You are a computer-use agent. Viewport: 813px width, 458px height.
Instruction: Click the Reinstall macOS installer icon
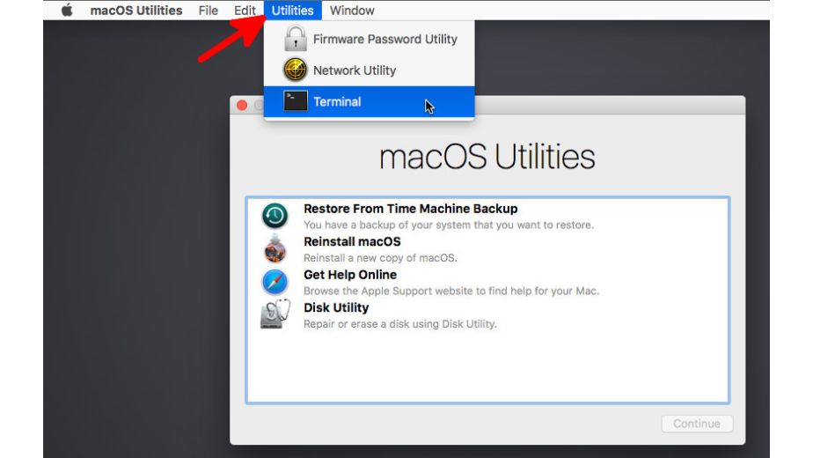click(x=275, y=248)
